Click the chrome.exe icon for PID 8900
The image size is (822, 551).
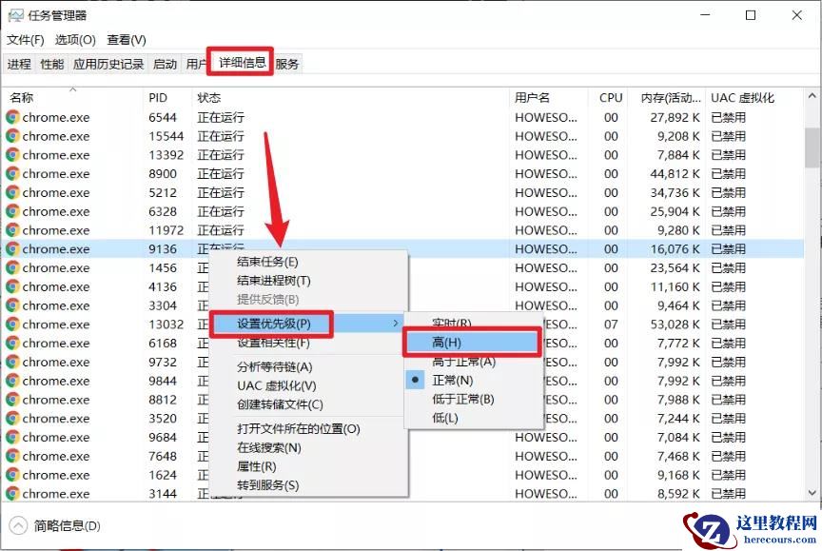(11, 173)
